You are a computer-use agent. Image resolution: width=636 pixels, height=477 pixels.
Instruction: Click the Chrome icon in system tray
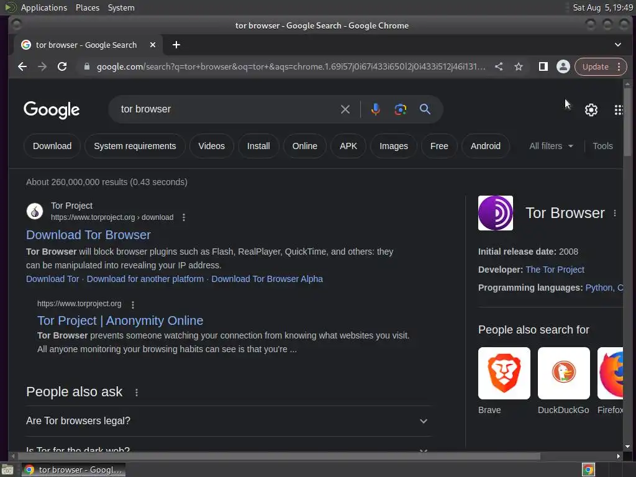[x=588, y=470]
